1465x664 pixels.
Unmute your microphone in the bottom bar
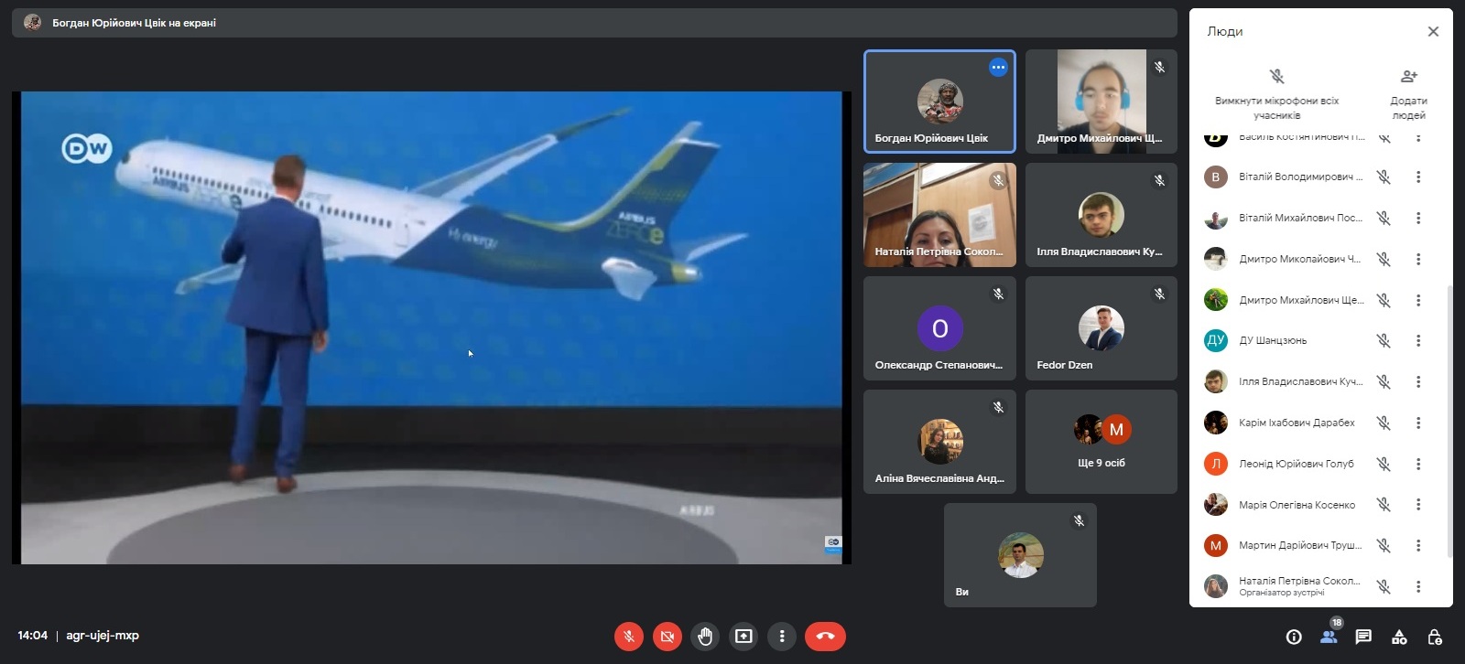point(629,637)
